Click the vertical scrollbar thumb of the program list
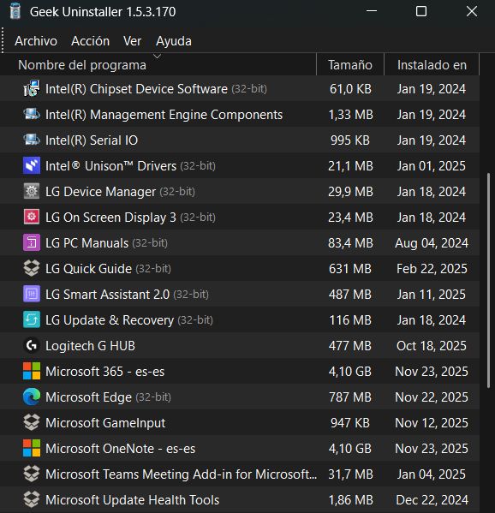 (488, 281)
